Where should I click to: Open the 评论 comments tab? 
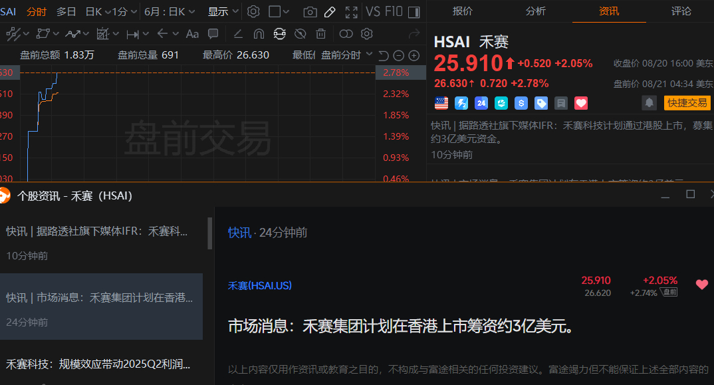pyautogui.click(x=681, y=11)
